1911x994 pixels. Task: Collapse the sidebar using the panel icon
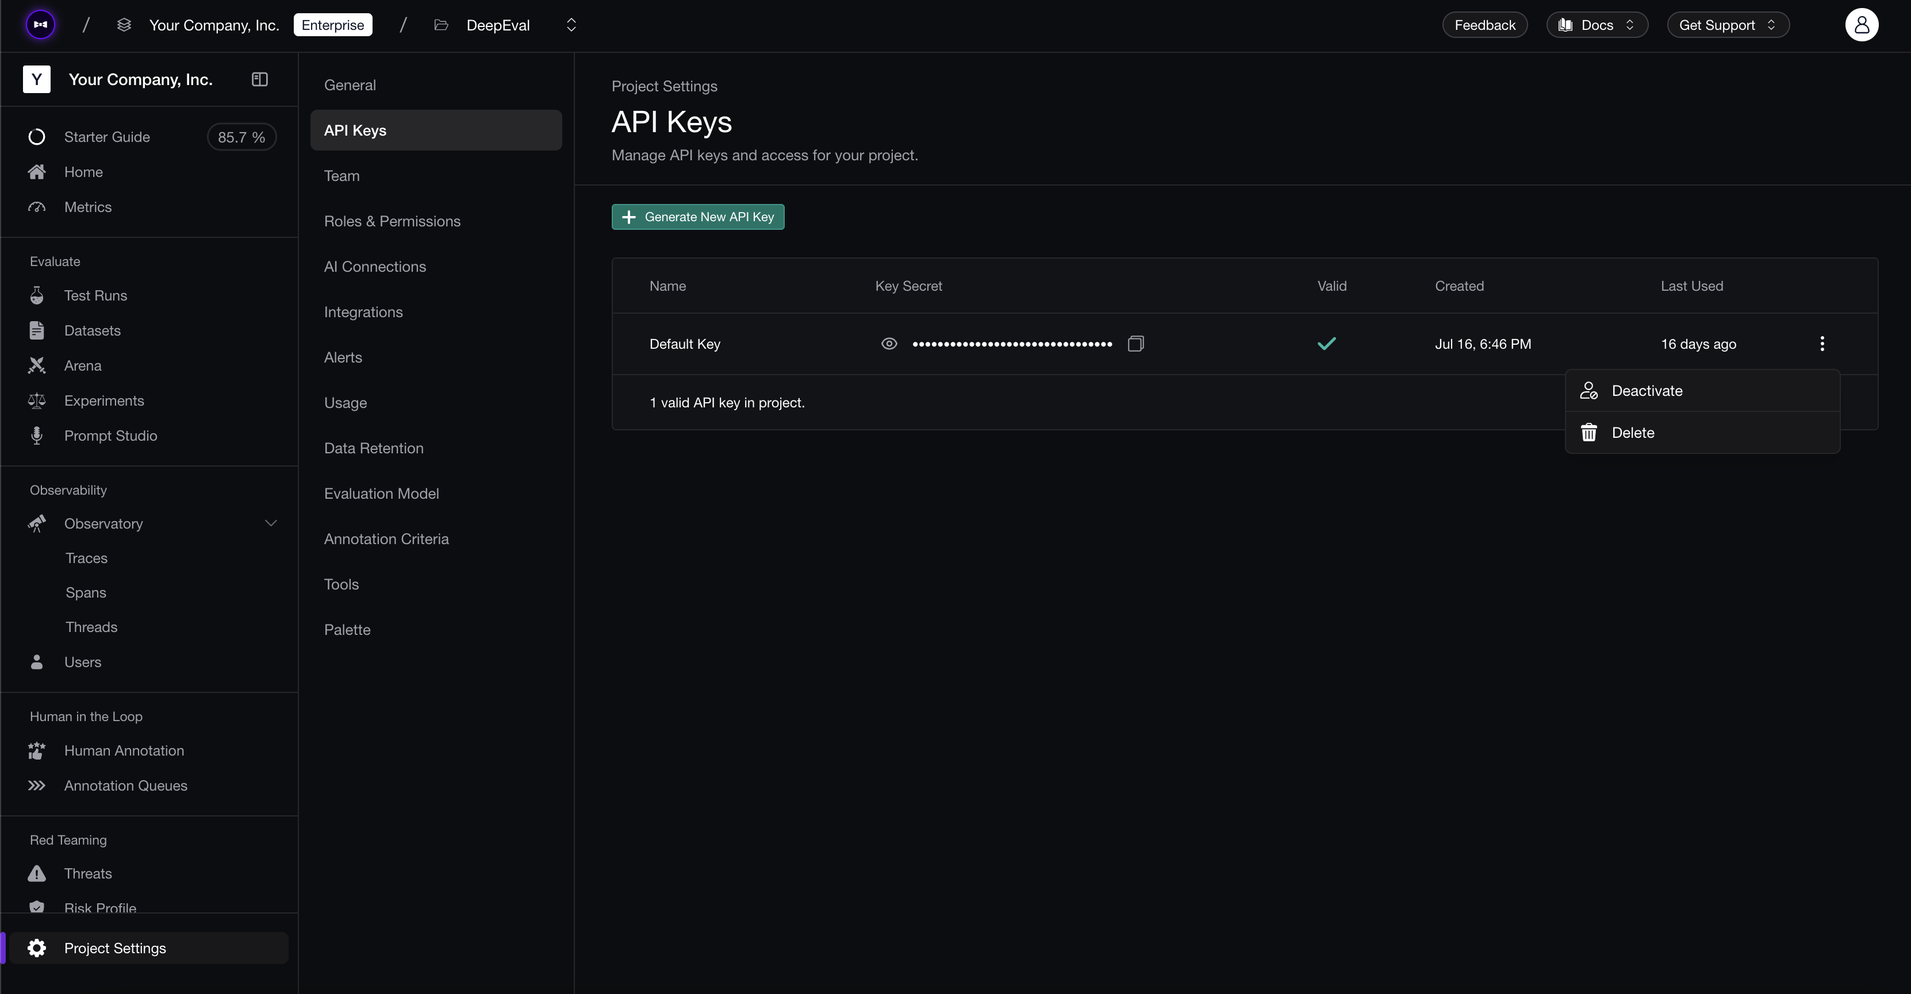pyautogui.click(x=260, y=79)
